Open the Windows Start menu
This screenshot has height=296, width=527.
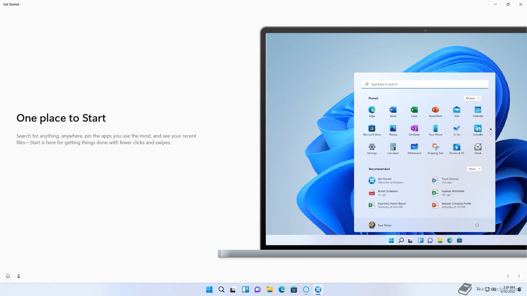(209, 289)
